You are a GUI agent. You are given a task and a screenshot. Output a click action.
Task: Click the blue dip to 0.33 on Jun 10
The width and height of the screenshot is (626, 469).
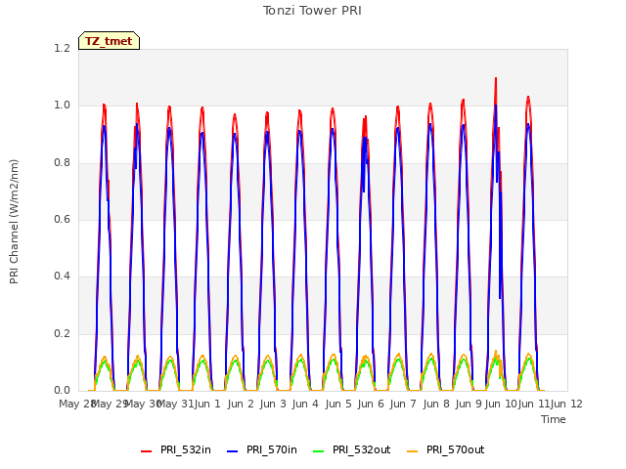(x=500, y=297)
